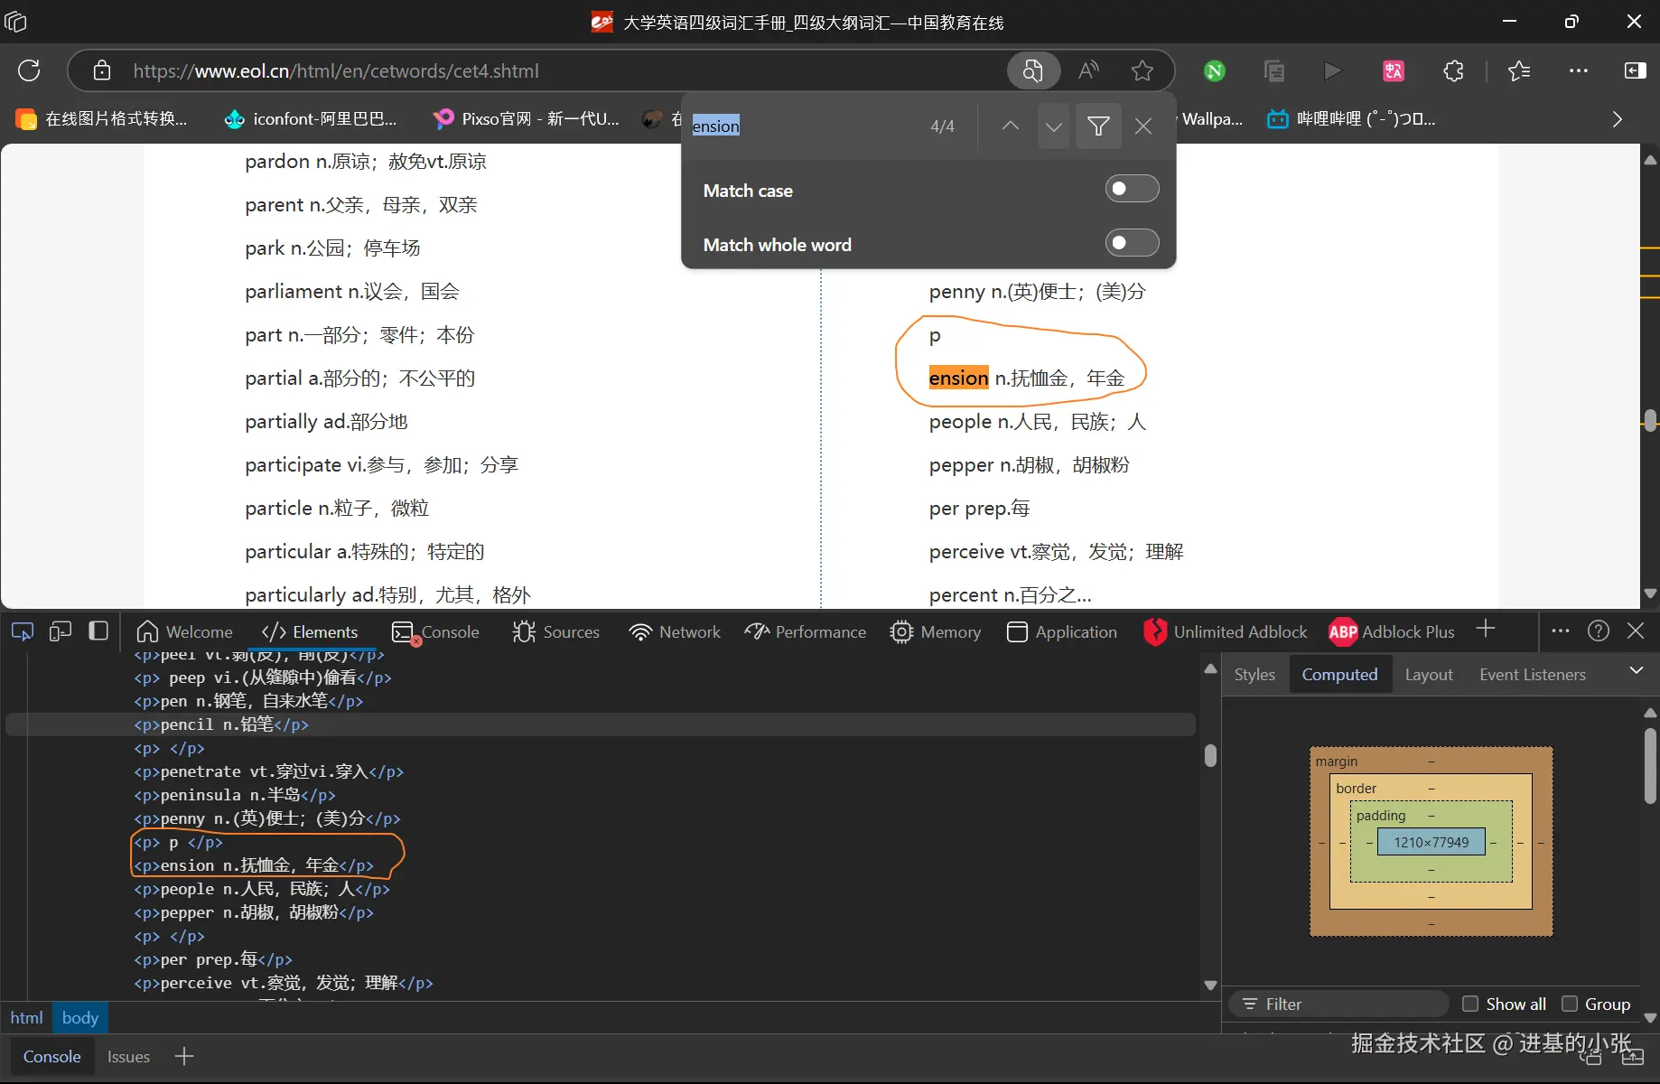This screenshot has height=1084, width=1660.
Task: Close the find on page bar
Action: (x=1143, y=126)
